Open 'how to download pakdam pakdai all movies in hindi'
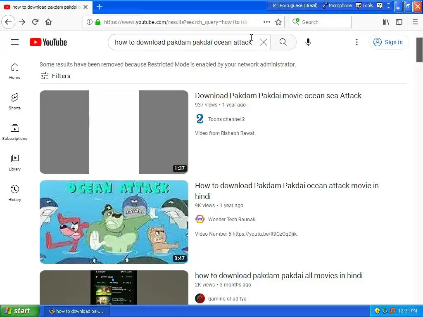The width and height of the screenshot is (423, 317). (x=279, y=275)
